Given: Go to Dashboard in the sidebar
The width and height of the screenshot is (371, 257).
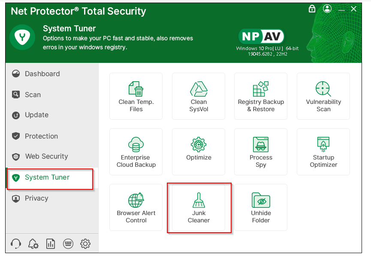Looking at the screenshot, I should point(42,74).
